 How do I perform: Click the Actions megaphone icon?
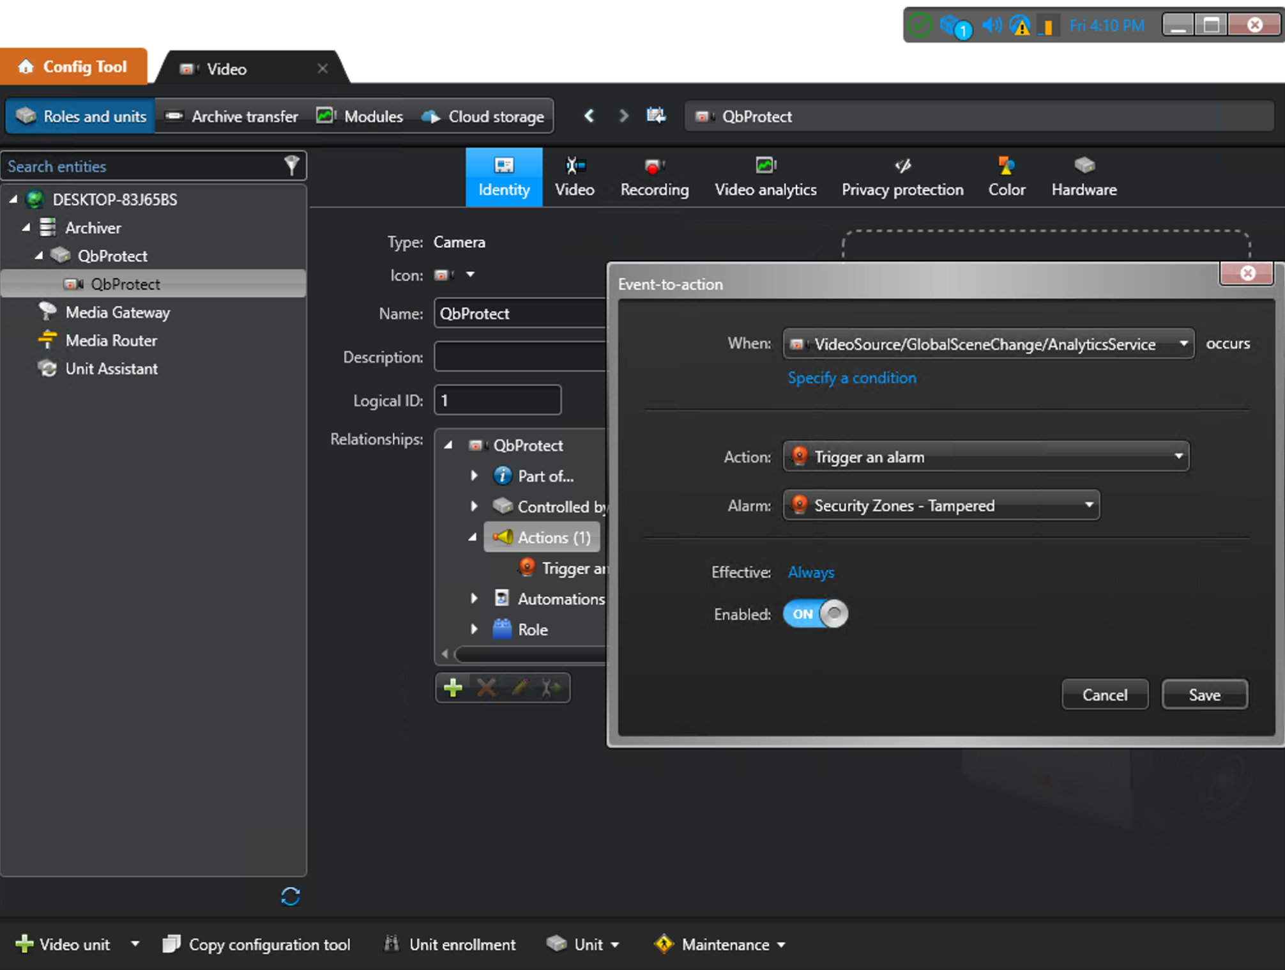coord(503,537)
